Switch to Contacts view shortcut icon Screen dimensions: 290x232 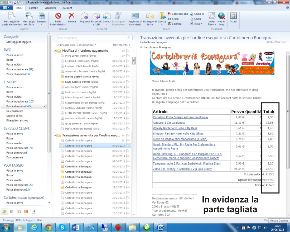(19, 211)
